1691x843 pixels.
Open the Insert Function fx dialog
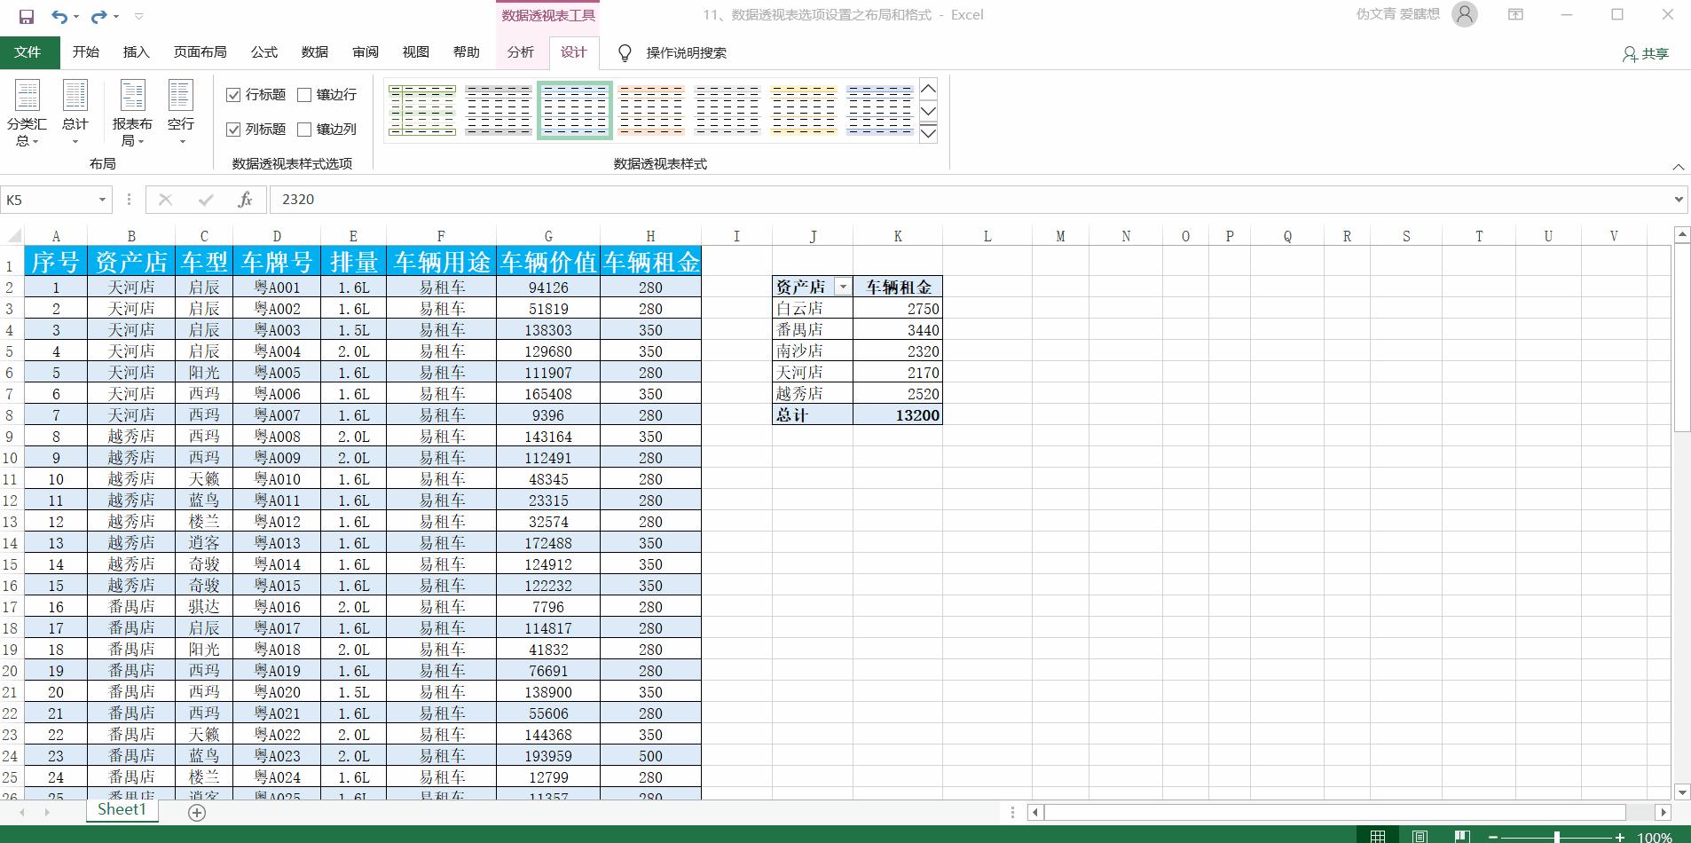click(246, 200)
